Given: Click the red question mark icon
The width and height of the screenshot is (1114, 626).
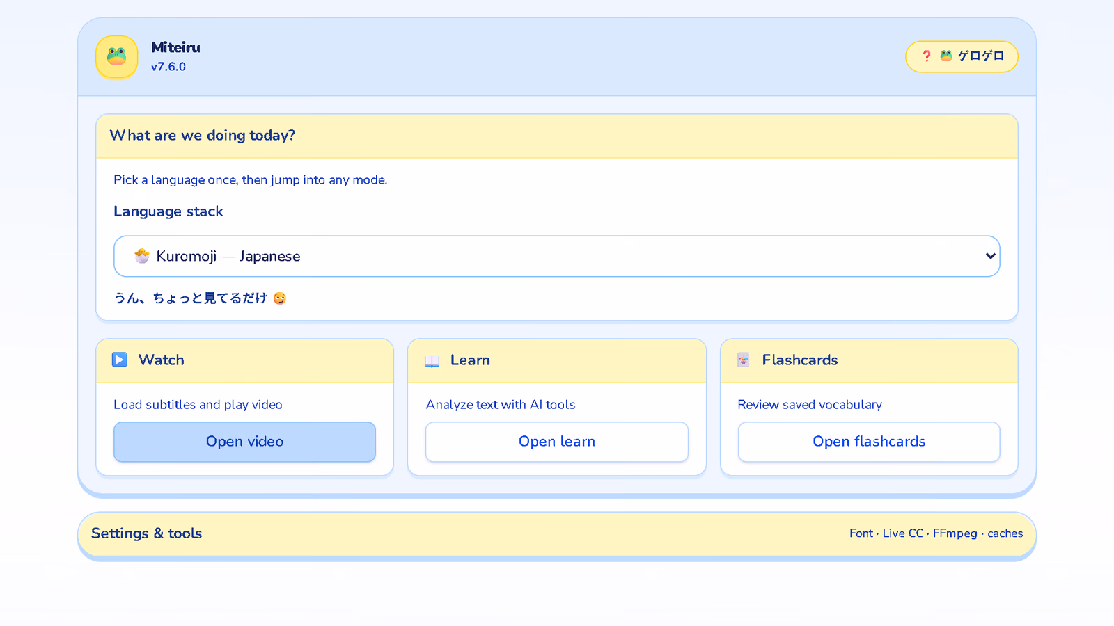Looking at the screenshot, I should [927, 56].
